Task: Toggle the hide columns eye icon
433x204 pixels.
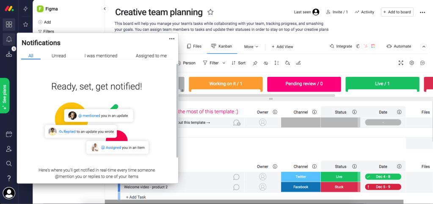Action: (266, 63)
